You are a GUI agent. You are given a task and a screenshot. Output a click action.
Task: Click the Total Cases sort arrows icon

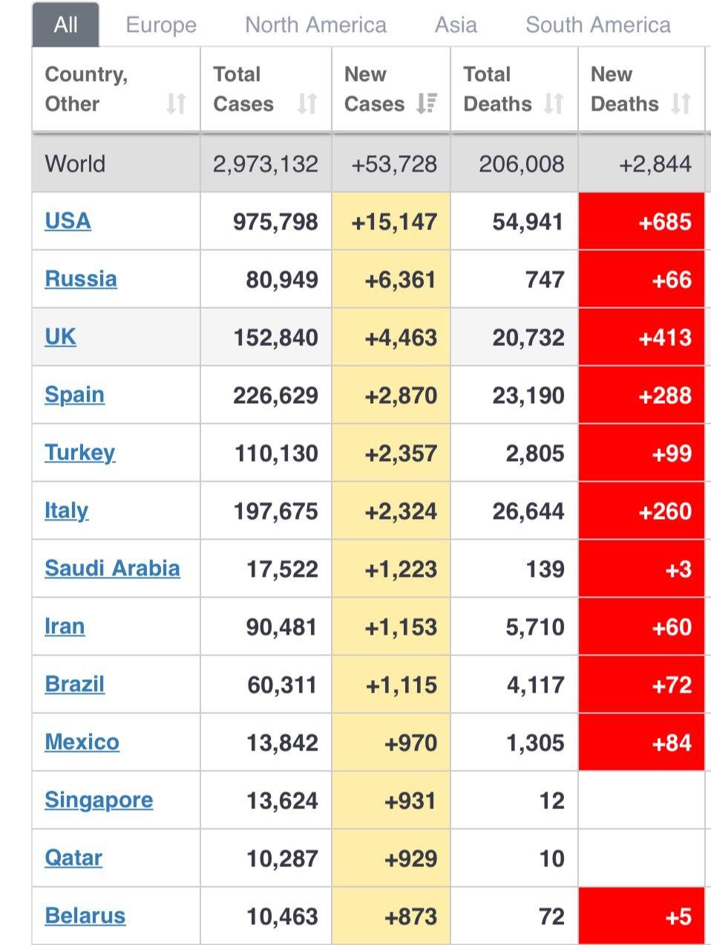tap(307, 103)
